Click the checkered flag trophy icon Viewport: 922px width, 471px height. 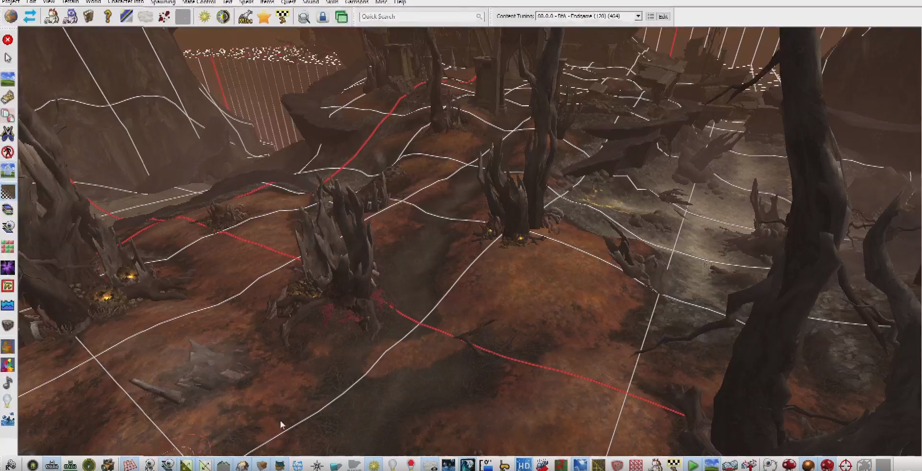(x=282, y=16)
